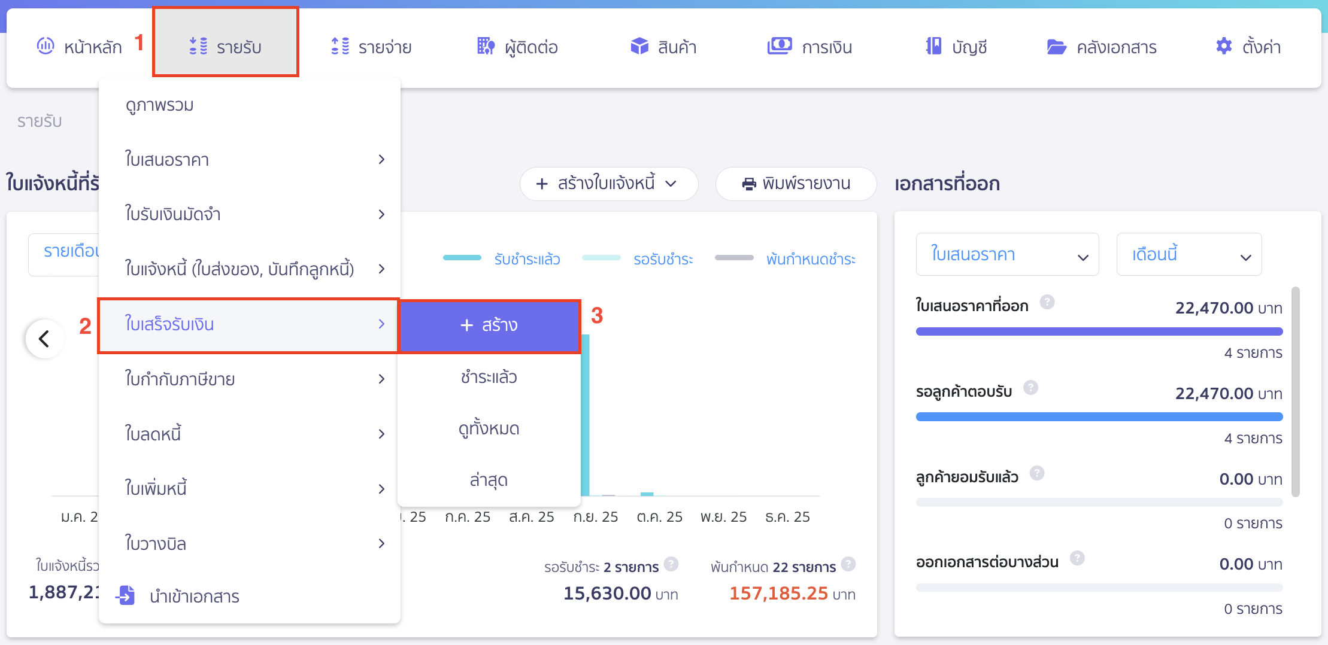Open the เดือนนี้ period dropdown
Image resolution: width=1328 pixels, height=645 pixels.
click(x=1189, y=254)
